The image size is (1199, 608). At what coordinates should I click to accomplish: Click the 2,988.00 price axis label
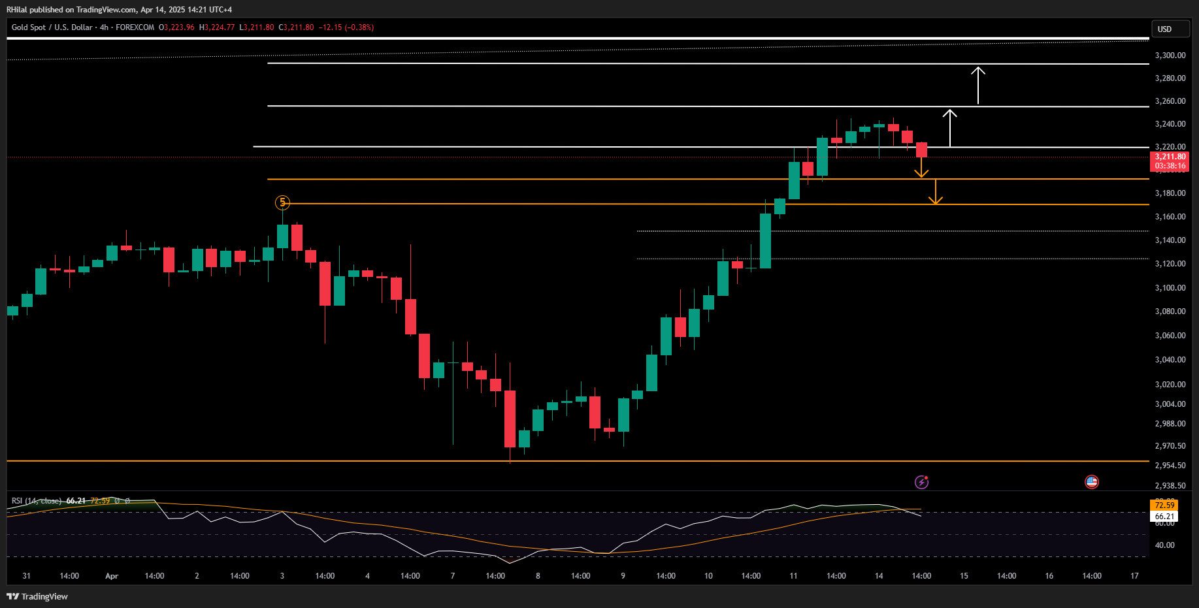(1170, 424)
